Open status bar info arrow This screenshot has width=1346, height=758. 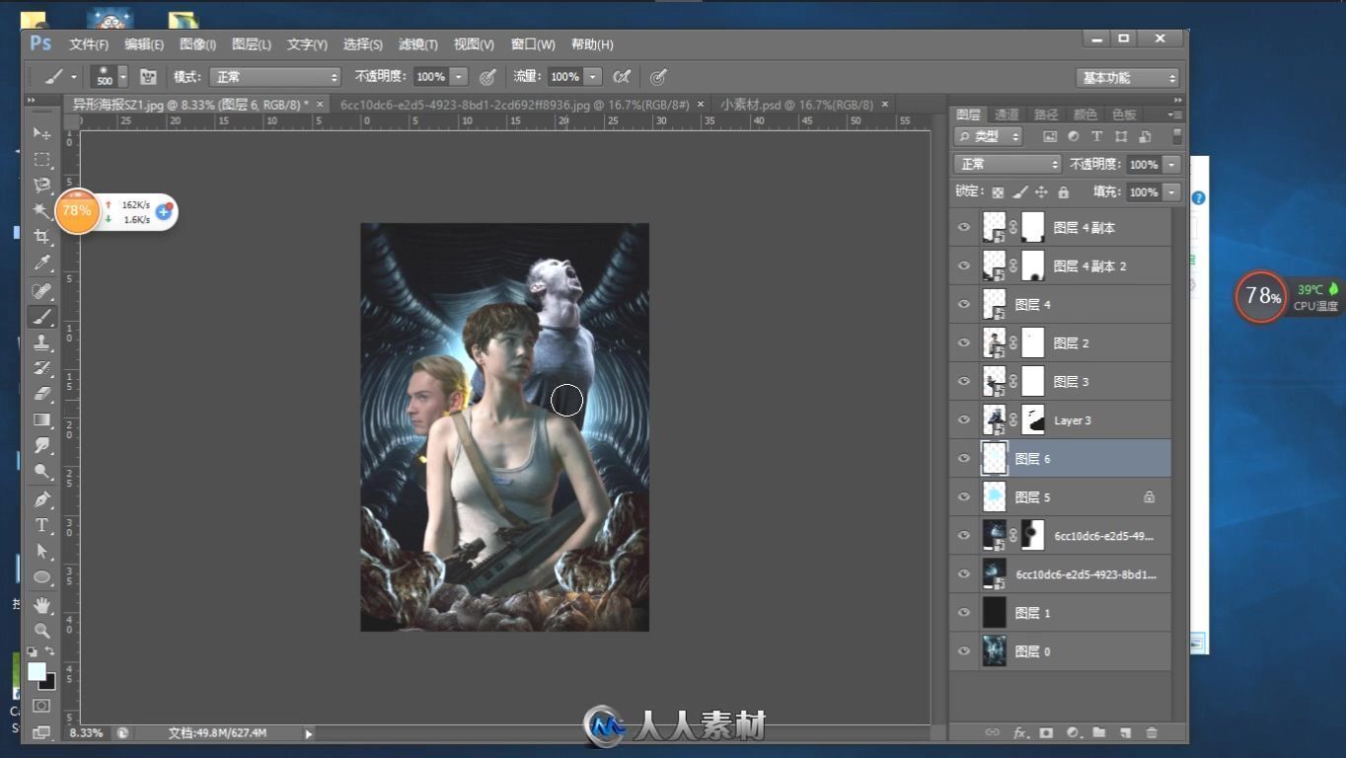308,733
